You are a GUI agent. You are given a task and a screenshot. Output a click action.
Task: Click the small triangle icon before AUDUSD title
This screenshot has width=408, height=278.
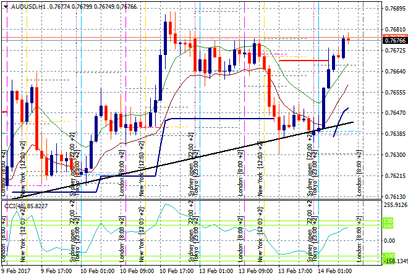[5, 6]
